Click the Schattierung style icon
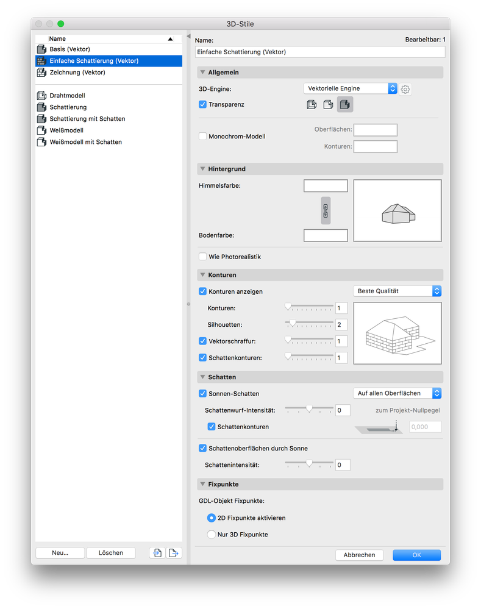The height and width of the screenshot is (609, 481). [x=41, y=107]
